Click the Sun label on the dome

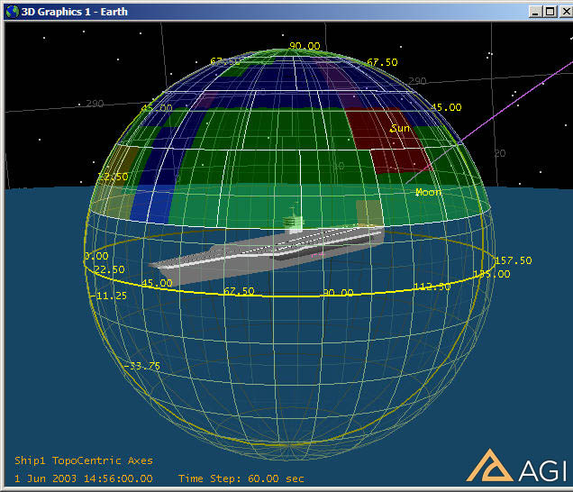pos(400,129)
